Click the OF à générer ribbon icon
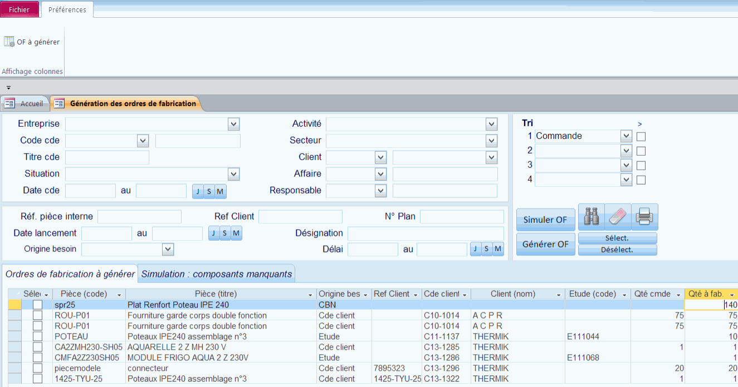This screenshot has height=387, width=738. pos(9,42)
